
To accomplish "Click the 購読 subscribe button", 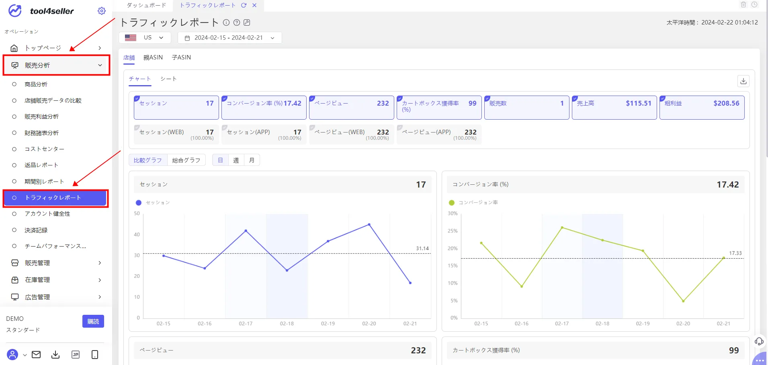I will (x=93, y=321).
